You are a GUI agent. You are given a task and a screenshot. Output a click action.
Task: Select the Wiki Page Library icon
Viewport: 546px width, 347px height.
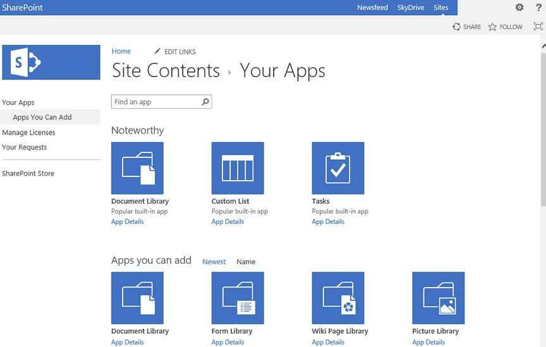click(338, 298)
